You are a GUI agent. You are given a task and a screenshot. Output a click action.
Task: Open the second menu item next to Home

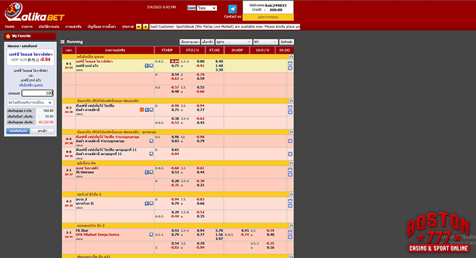click(x=27, y=26)
